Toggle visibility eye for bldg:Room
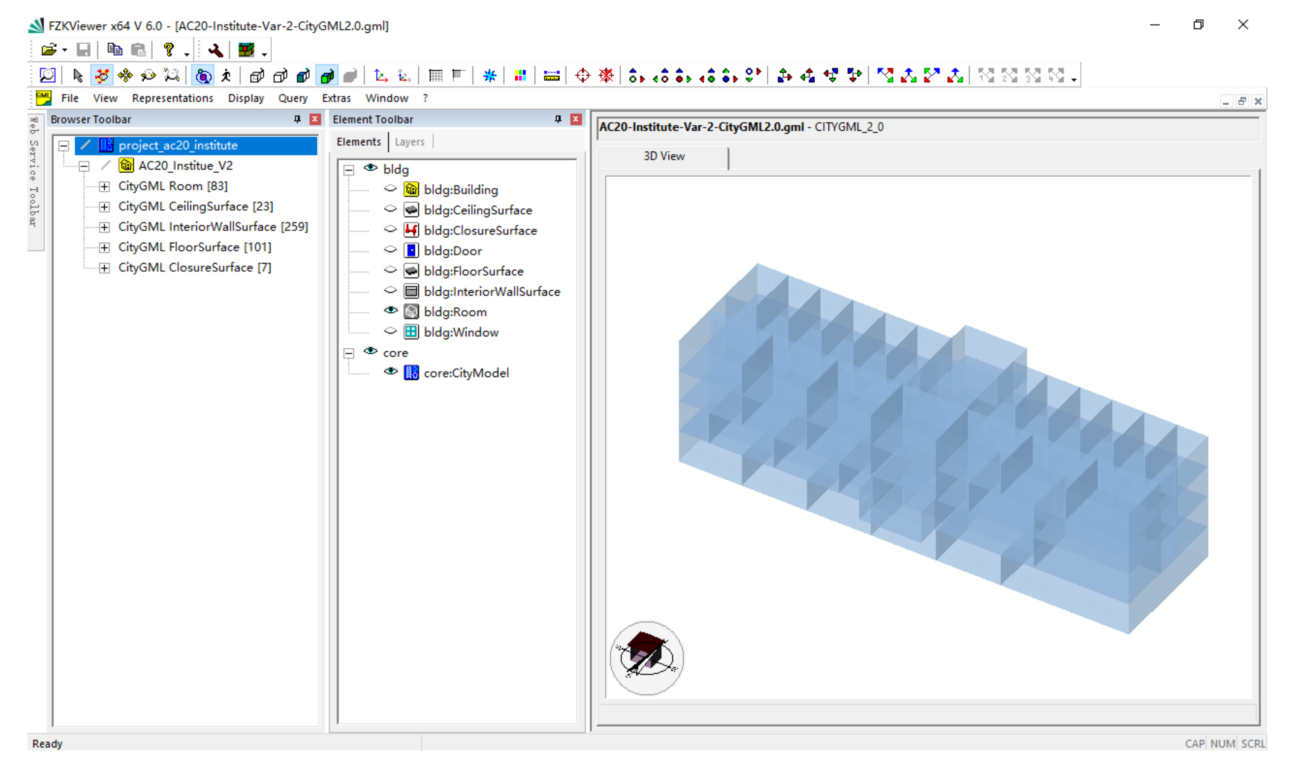Image resolution: width=1296 pixels, height=774 pixels. point(391,311)
